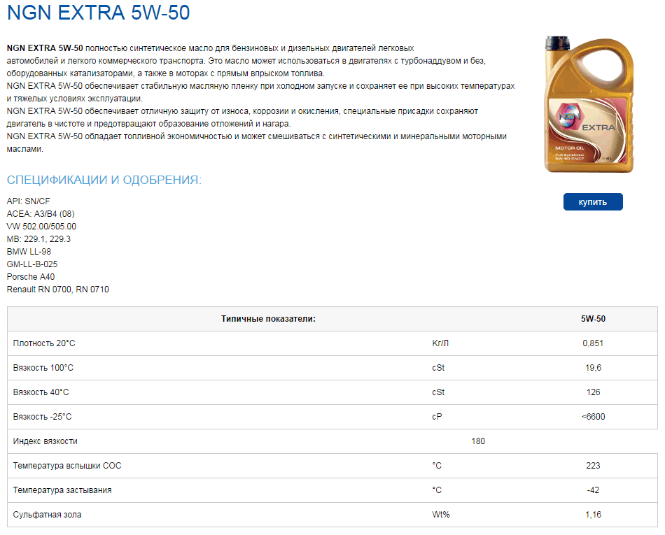Click the bold NGN EXTRA 5W-50 description lead
The width and height of the screenshot is (665, 535).
[45, 48]
